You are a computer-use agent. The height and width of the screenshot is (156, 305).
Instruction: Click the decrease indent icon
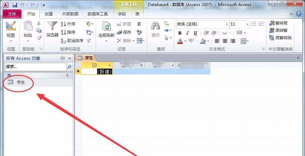pyautogui.click(x=206, y=33)
